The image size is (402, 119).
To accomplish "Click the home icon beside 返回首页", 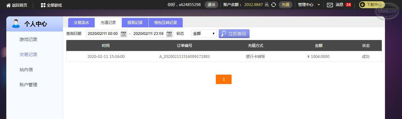I will [x=9, y=5].
